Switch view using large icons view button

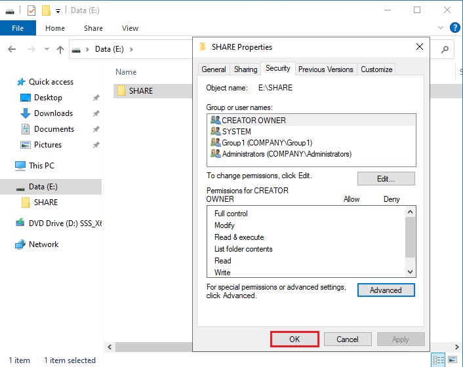(453, 360)
